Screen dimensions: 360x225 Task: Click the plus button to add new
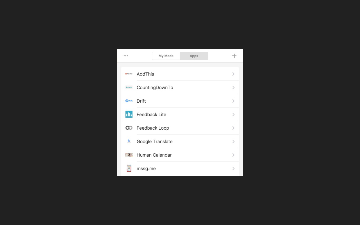pos(234,56)
